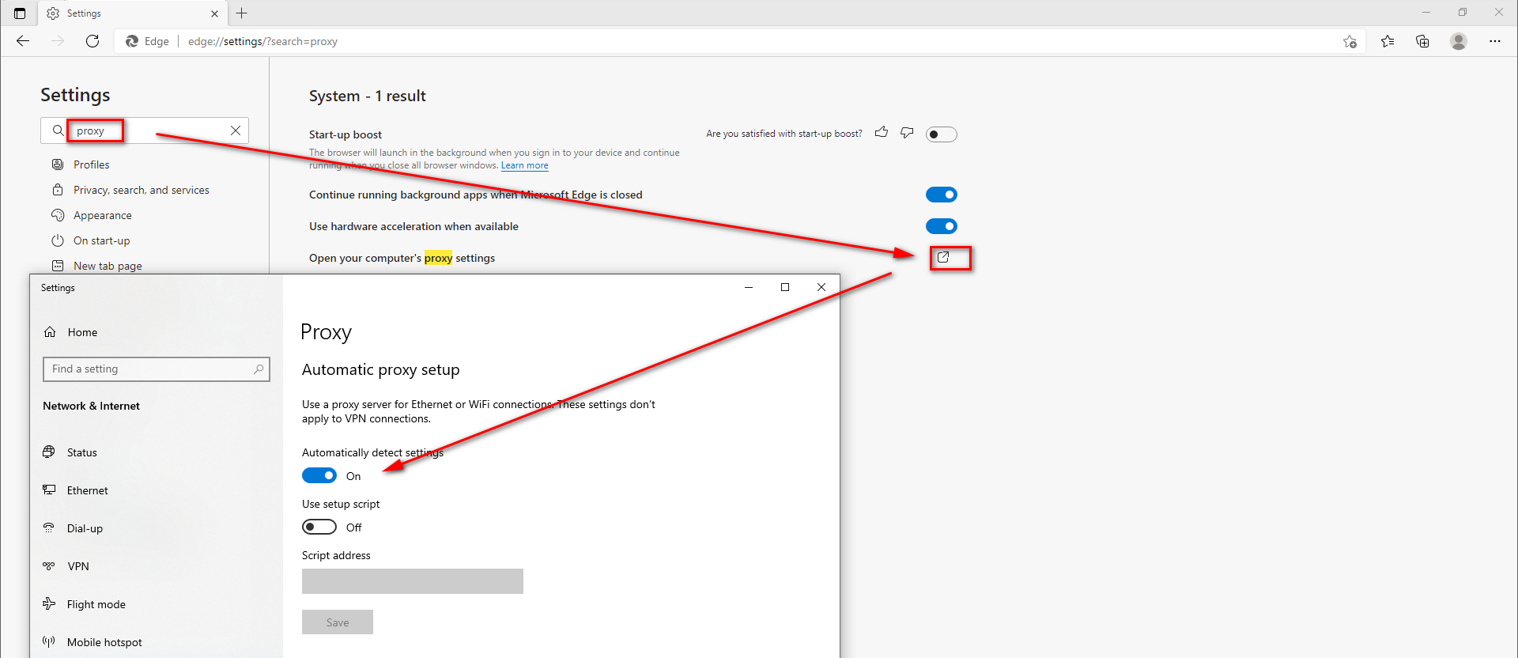
Task: Click the 'Network & Internet' heading
Action: (x=91, y=406)
